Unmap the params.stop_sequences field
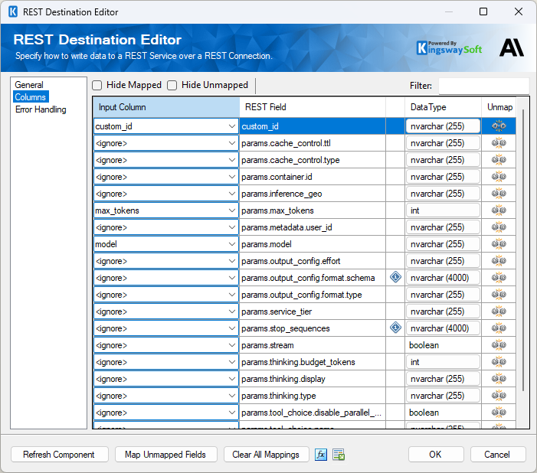The width and height of the screenshot is (537, 473). [499, 328]
